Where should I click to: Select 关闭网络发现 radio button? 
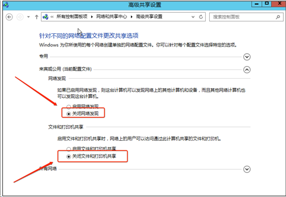click(69, 114)
